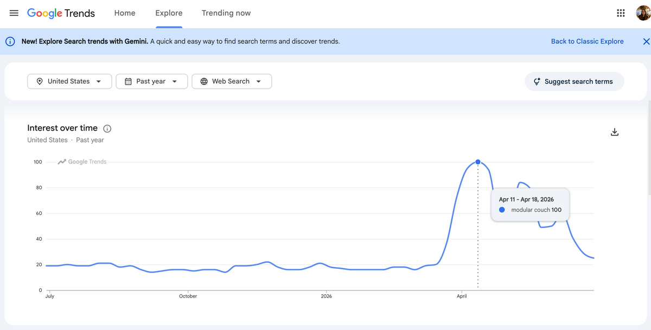The height and width of the screenshot is (330, 651).
Task: Click Back to Classic Explore link
Action: (x=587, y=41)
